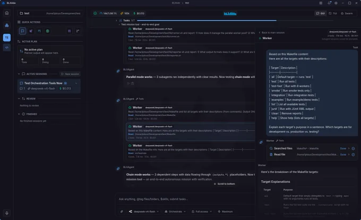361x220 pixels.
Task: Select the TE project avatar
Action: coord(7,38)
